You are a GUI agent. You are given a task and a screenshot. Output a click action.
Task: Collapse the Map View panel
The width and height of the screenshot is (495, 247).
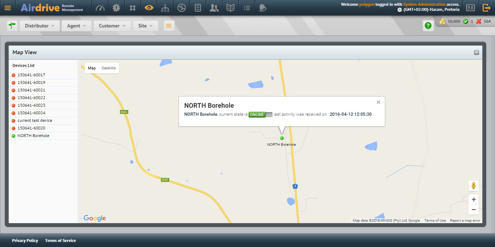click(x=477, y=52)
